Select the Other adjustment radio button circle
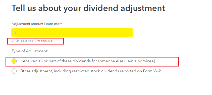 (14, 71)
